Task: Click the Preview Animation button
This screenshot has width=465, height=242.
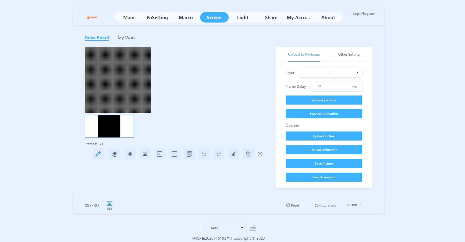Action: pos(324,114)
